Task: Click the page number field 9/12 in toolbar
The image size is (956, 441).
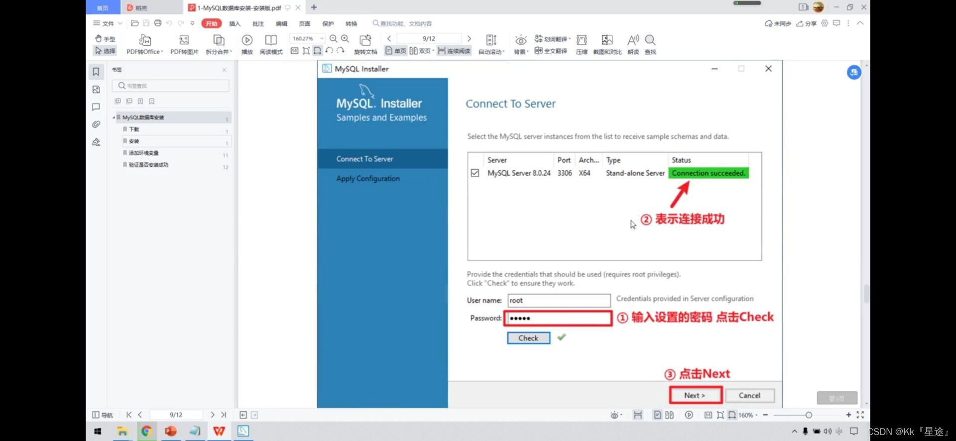Action: click(429, 38)
